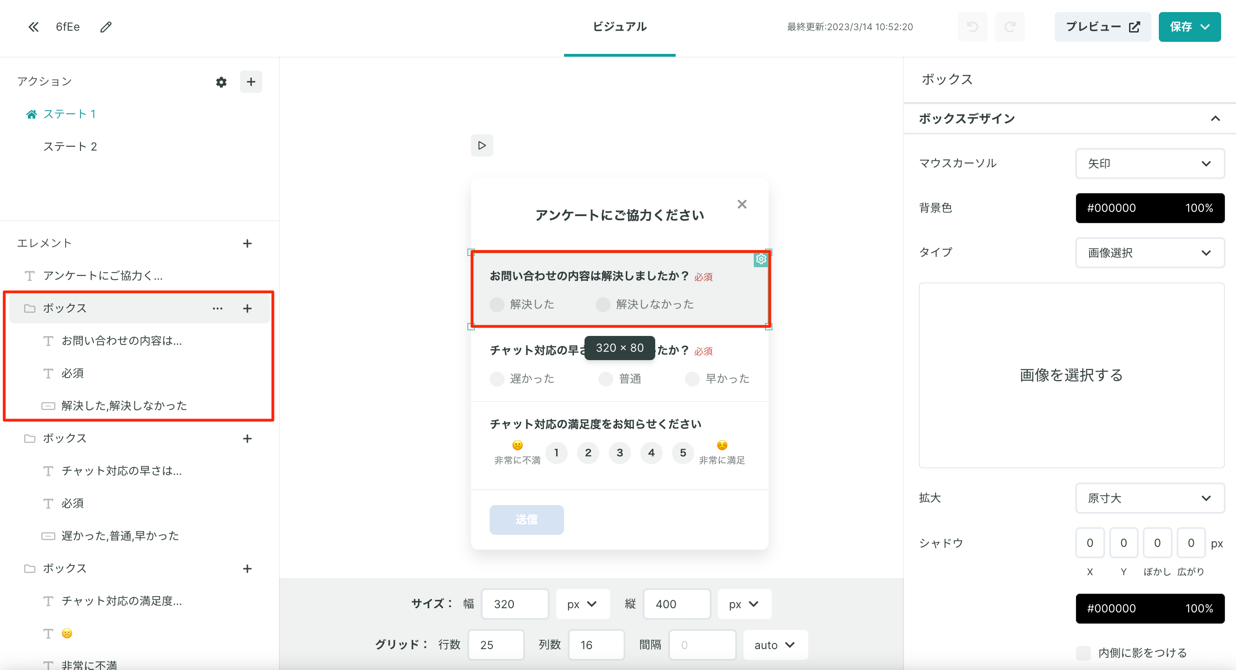Screen dimensions: 1236x670
Task: Select the 遅かった radio option
Action: point(497,379)
